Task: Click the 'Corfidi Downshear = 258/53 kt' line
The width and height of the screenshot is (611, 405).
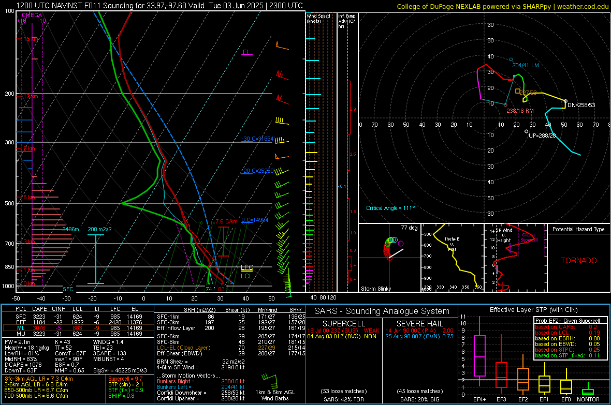Action: pos(201,393)
